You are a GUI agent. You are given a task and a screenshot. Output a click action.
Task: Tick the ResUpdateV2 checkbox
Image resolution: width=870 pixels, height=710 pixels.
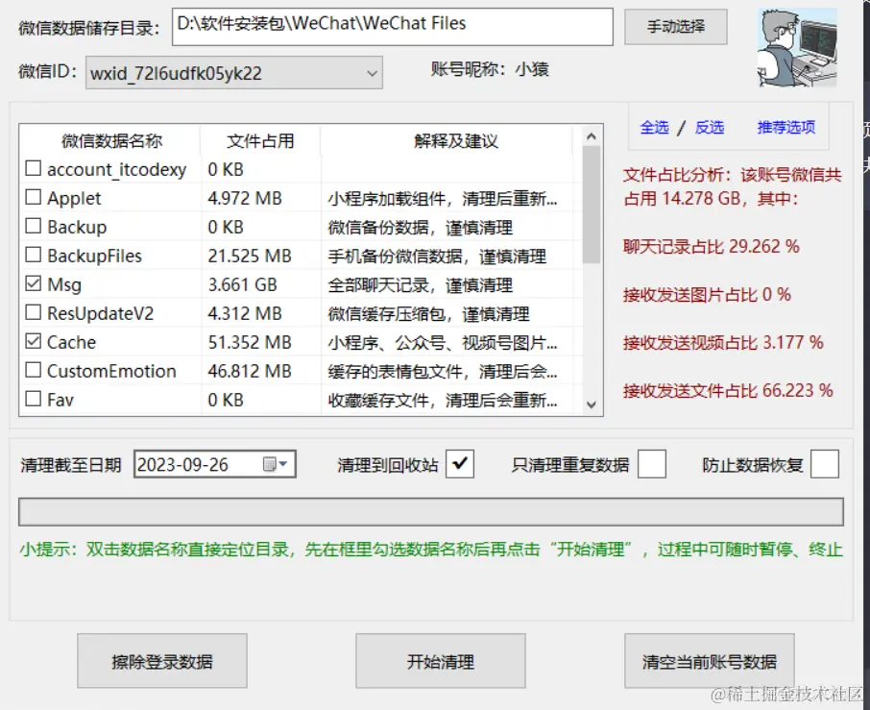click(x=34, y=312)
